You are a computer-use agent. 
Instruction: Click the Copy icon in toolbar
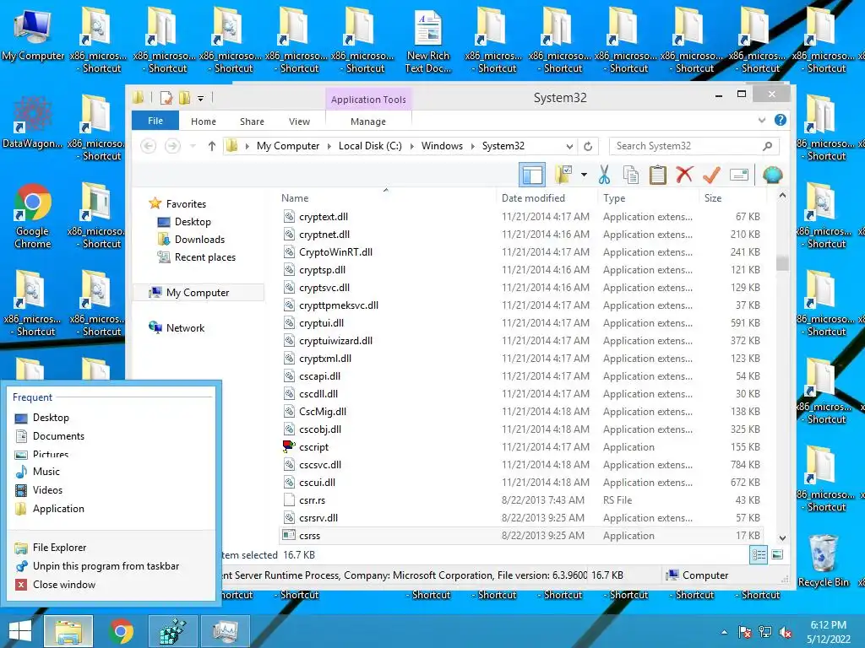click(630, 175)
